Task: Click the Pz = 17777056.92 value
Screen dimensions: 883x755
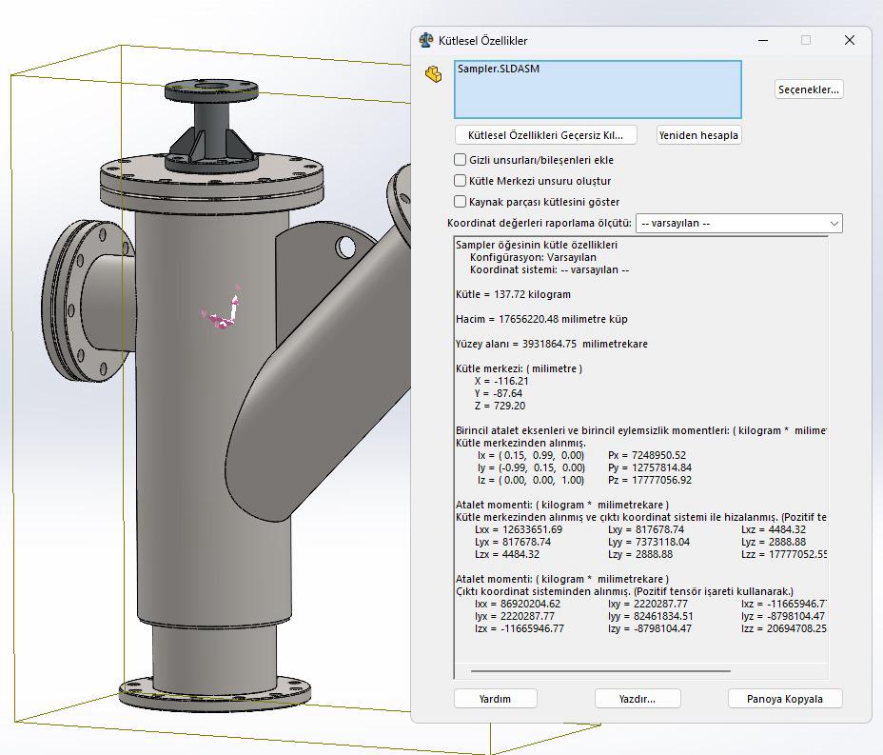Action: (x=650, y=480)
